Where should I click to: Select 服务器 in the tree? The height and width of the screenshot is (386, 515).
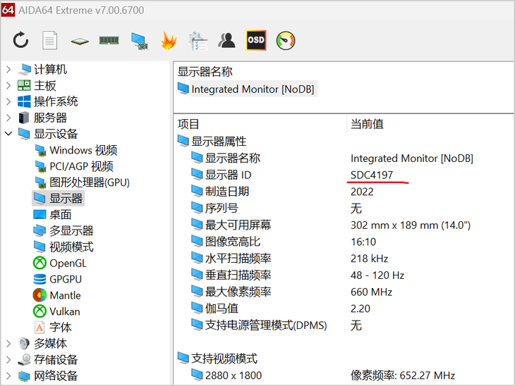coord(50,118)
